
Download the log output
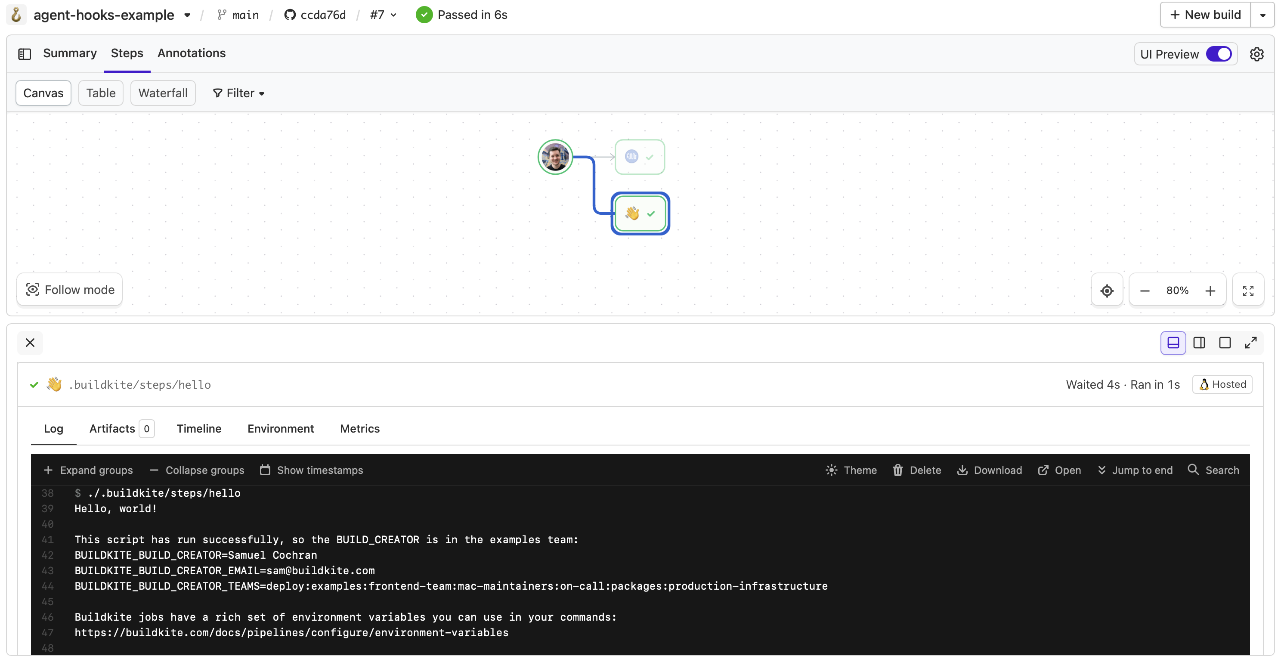989,470
